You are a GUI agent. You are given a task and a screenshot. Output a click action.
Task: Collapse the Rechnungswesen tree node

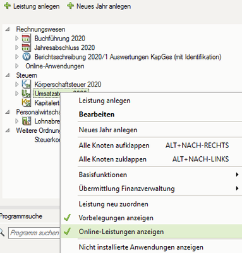(x=8, y=29)
